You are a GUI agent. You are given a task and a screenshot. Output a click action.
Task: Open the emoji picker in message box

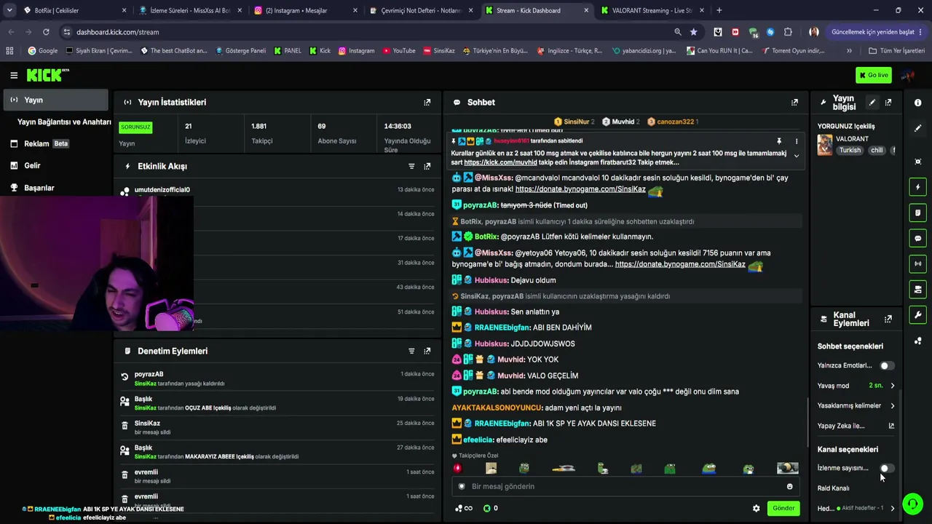click(789, 486)
